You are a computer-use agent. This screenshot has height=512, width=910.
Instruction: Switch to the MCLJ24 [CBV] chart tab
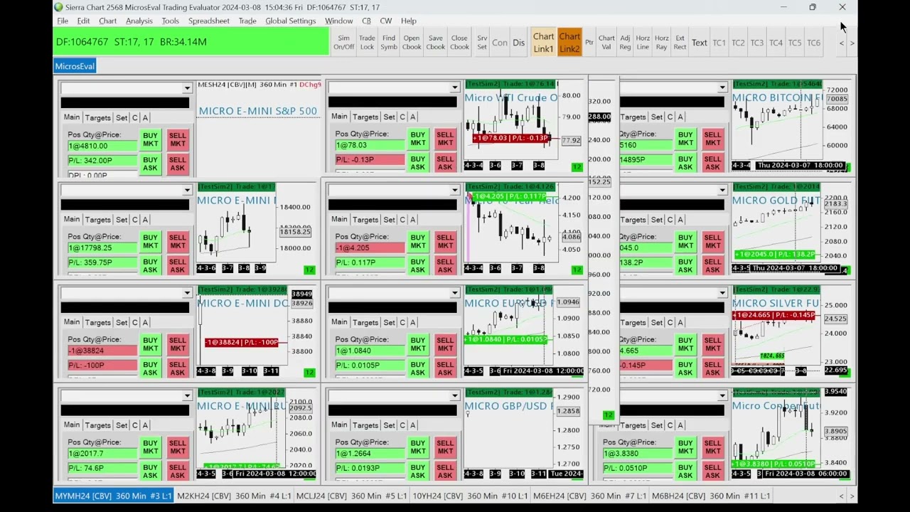(x=351, y=496)
